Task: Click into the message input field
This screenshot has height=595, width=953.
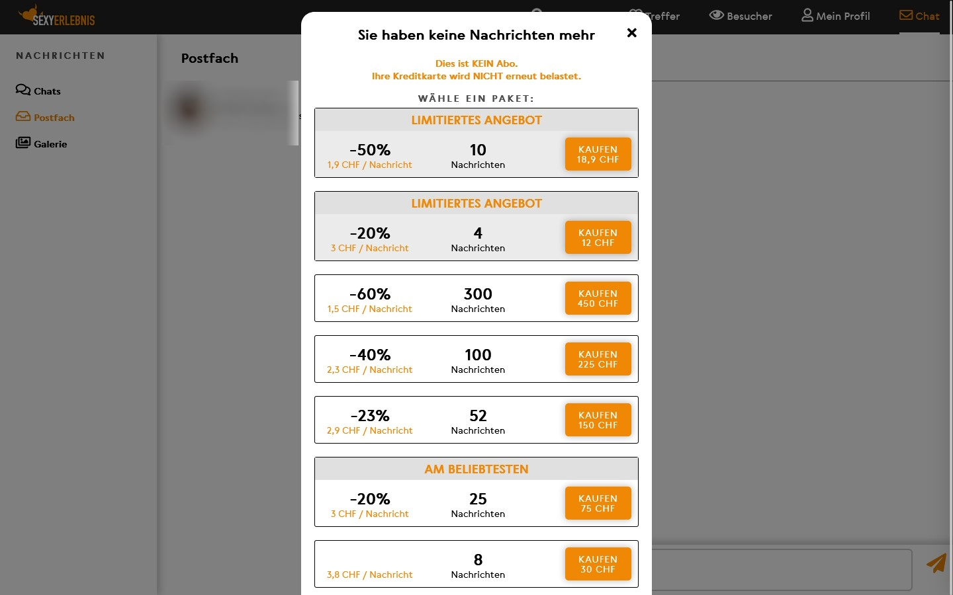Action: (781, 569)
